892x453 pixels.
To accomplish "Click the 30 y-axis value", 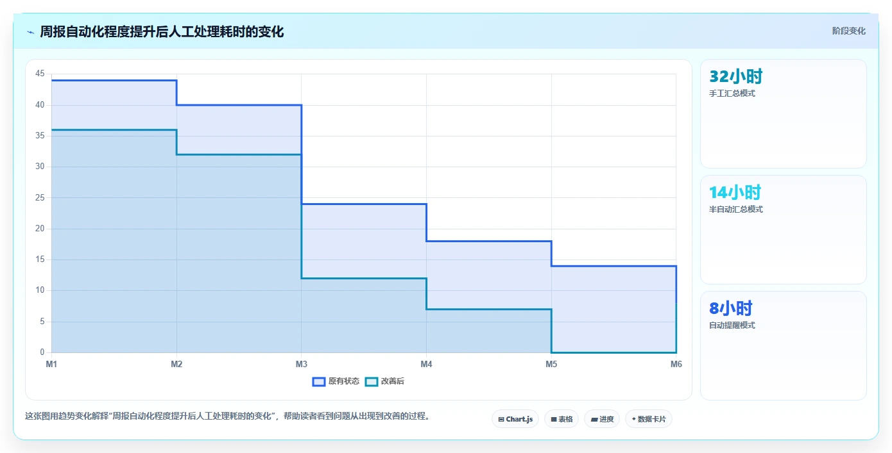I will tap(40, 167).
